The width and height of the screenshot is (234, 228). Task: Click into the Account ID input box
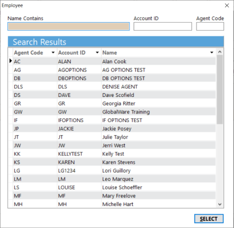click(x=163, y=26)
